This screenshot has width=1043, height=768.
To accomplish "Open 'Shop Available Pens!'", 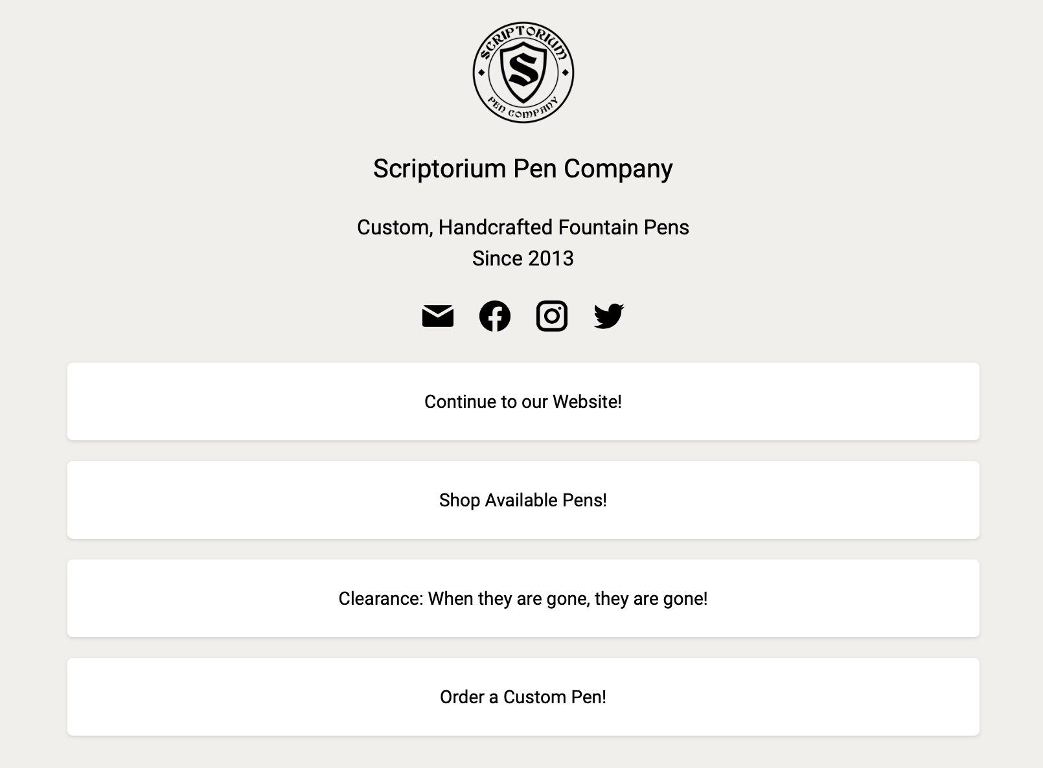I will tap(522, 500).
